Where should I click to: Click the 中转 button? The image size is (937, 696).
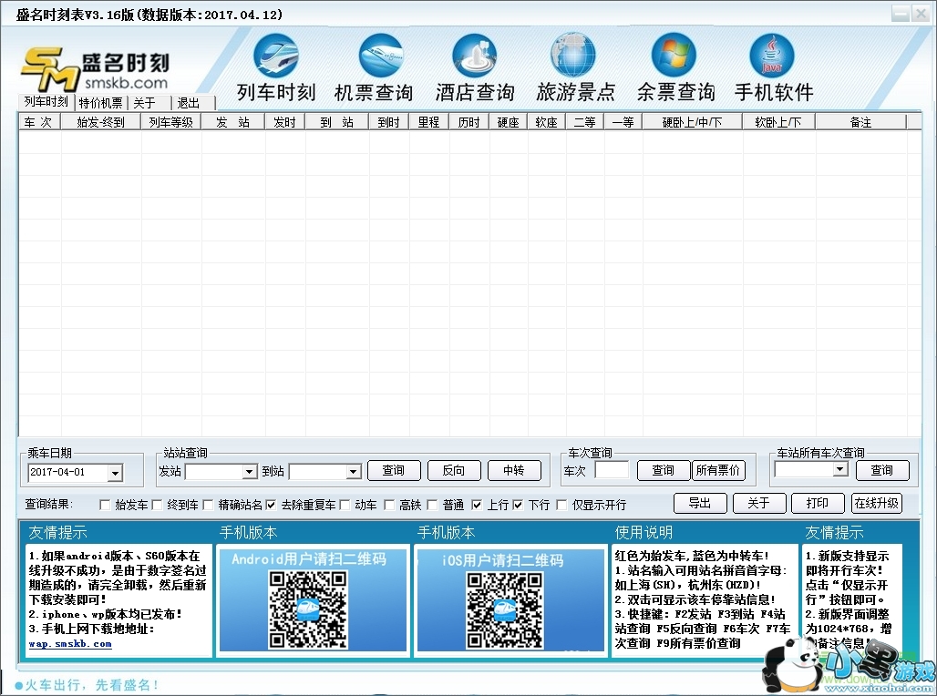pos(514,470)
